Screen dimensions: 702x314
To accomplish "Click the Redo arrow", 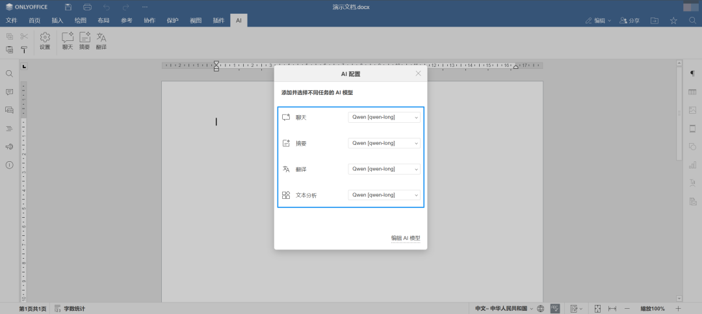I will 126,7.
